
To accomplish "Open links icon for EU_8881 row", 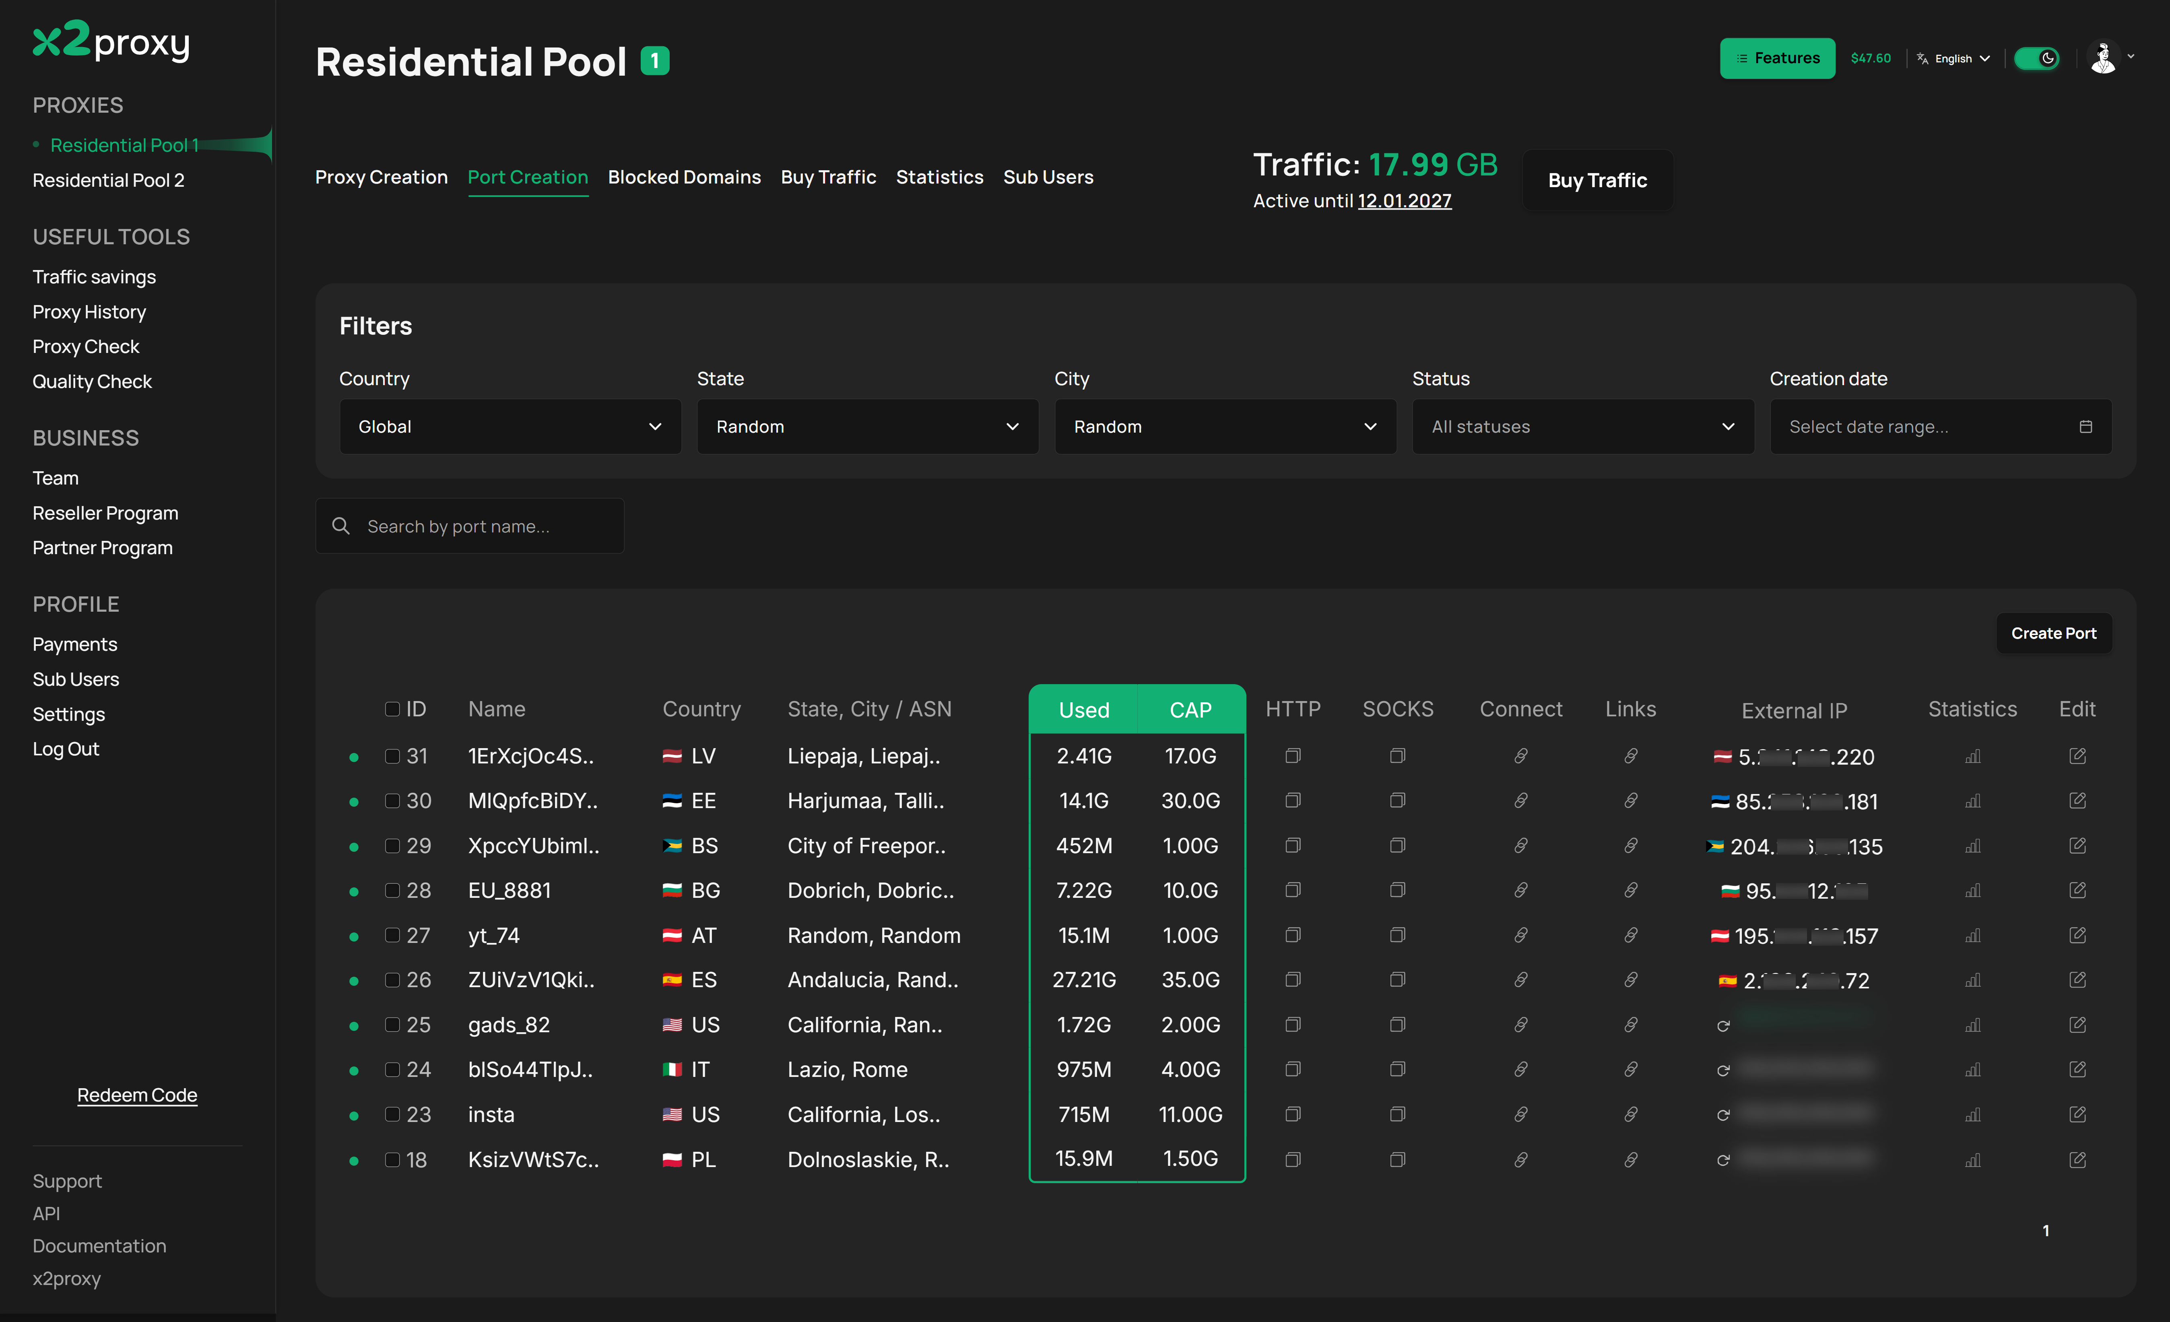I will coord(1631,891).
